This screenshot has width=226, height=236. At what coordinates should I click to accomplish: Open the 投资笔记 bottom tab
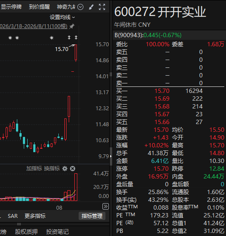click(x=57, y=232)
